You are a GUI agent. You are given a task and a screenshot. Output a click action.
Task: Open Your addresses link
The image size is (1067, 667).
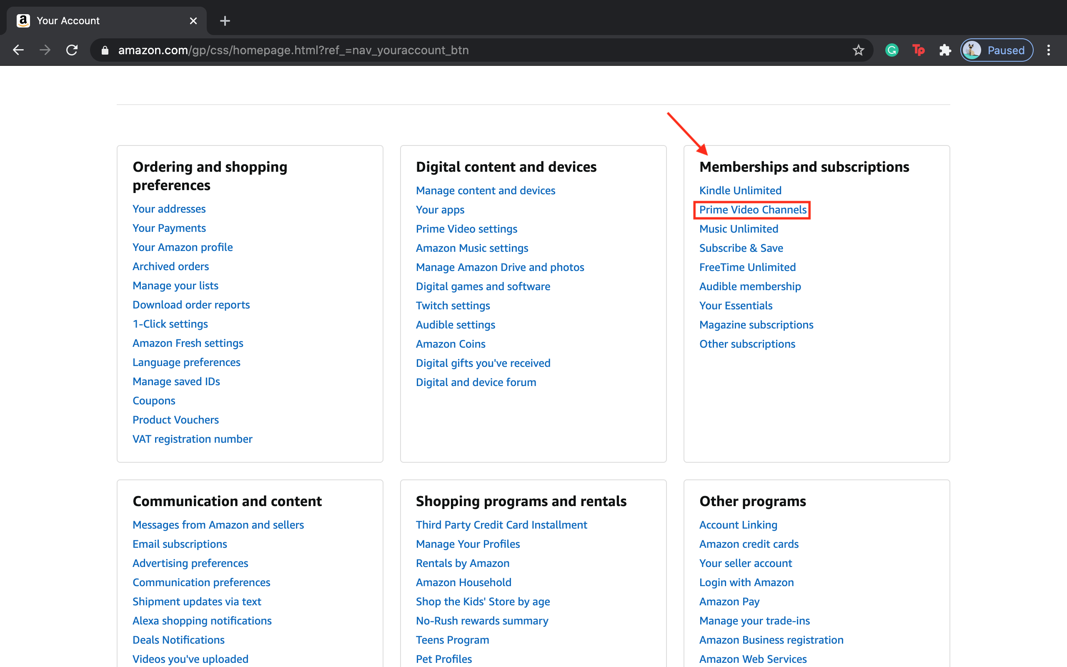coord(169,209)
